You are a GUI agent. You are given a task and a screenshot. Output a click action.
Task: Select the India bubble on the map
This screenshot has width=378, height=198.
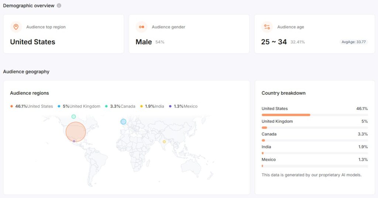tap(164, 142)
